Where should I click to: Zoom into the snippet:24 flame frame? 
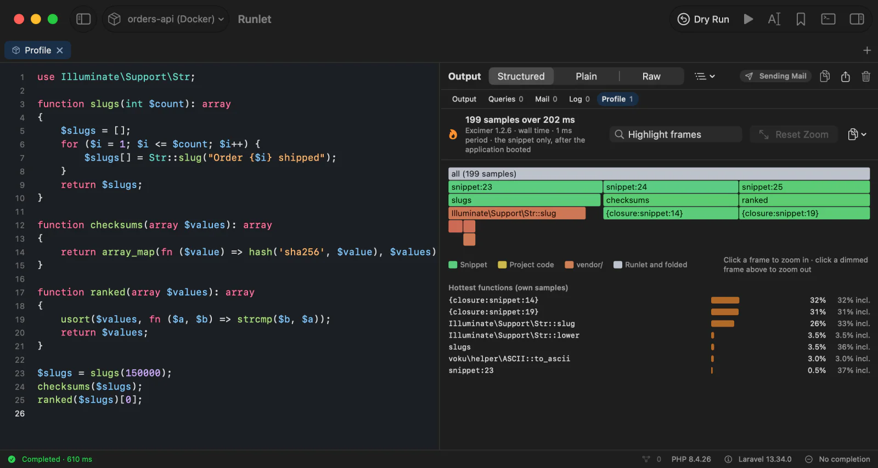[671, 187]
